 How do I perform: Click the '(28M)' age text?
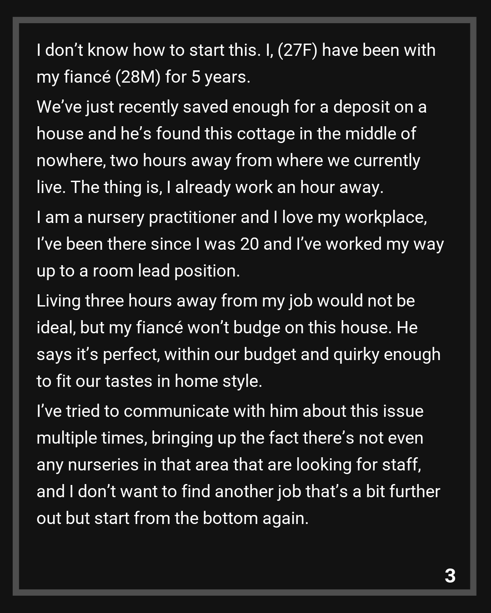138,77
